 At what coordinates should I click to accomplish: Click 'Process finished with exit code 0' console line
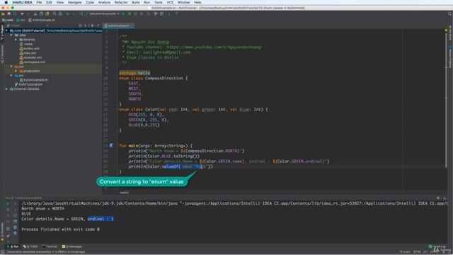click(x=60, y=229)
